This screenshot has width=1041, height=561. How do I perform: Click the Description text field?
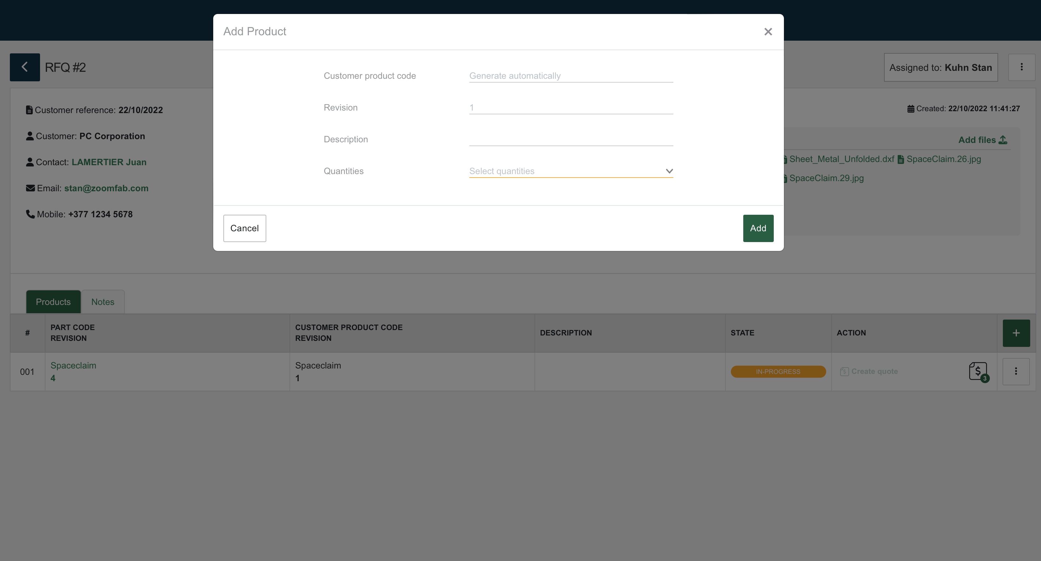(571, 139)
